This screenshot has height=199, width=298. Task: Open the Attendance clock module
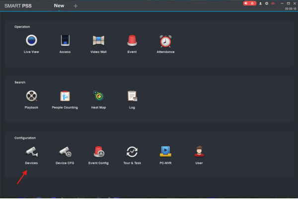pos(165,44)
